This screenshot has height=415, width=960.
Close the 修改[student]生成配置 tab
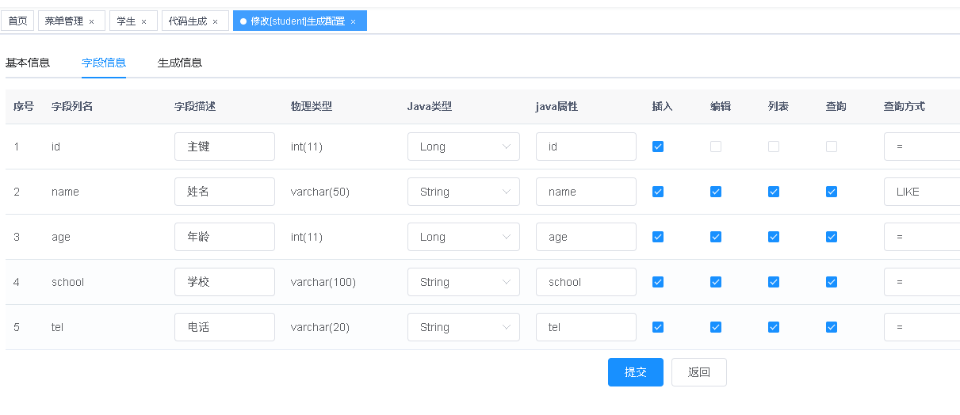click(x=353, y=21)
